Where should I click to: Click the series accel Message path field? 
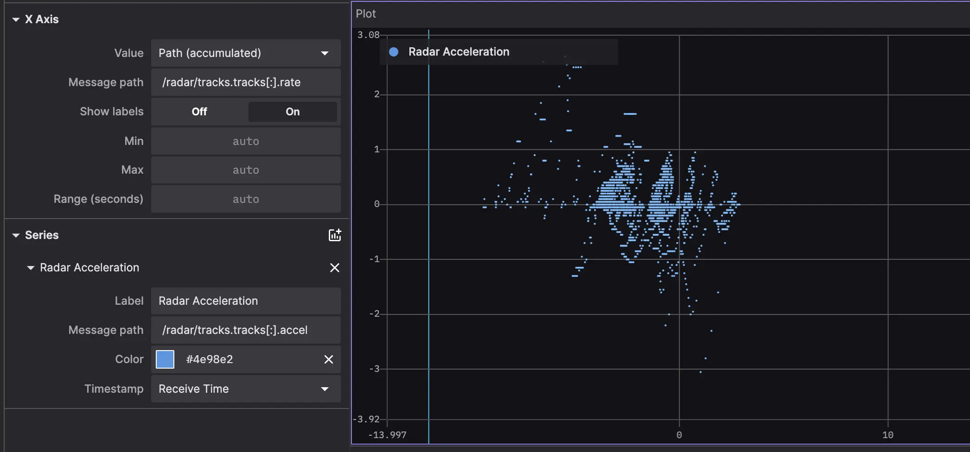(x=245, y=330)
